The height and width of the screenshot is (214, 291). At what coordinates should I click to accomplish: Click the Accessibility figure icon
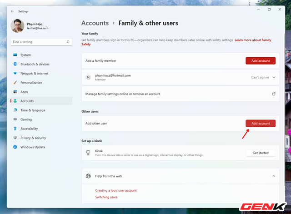15,129
